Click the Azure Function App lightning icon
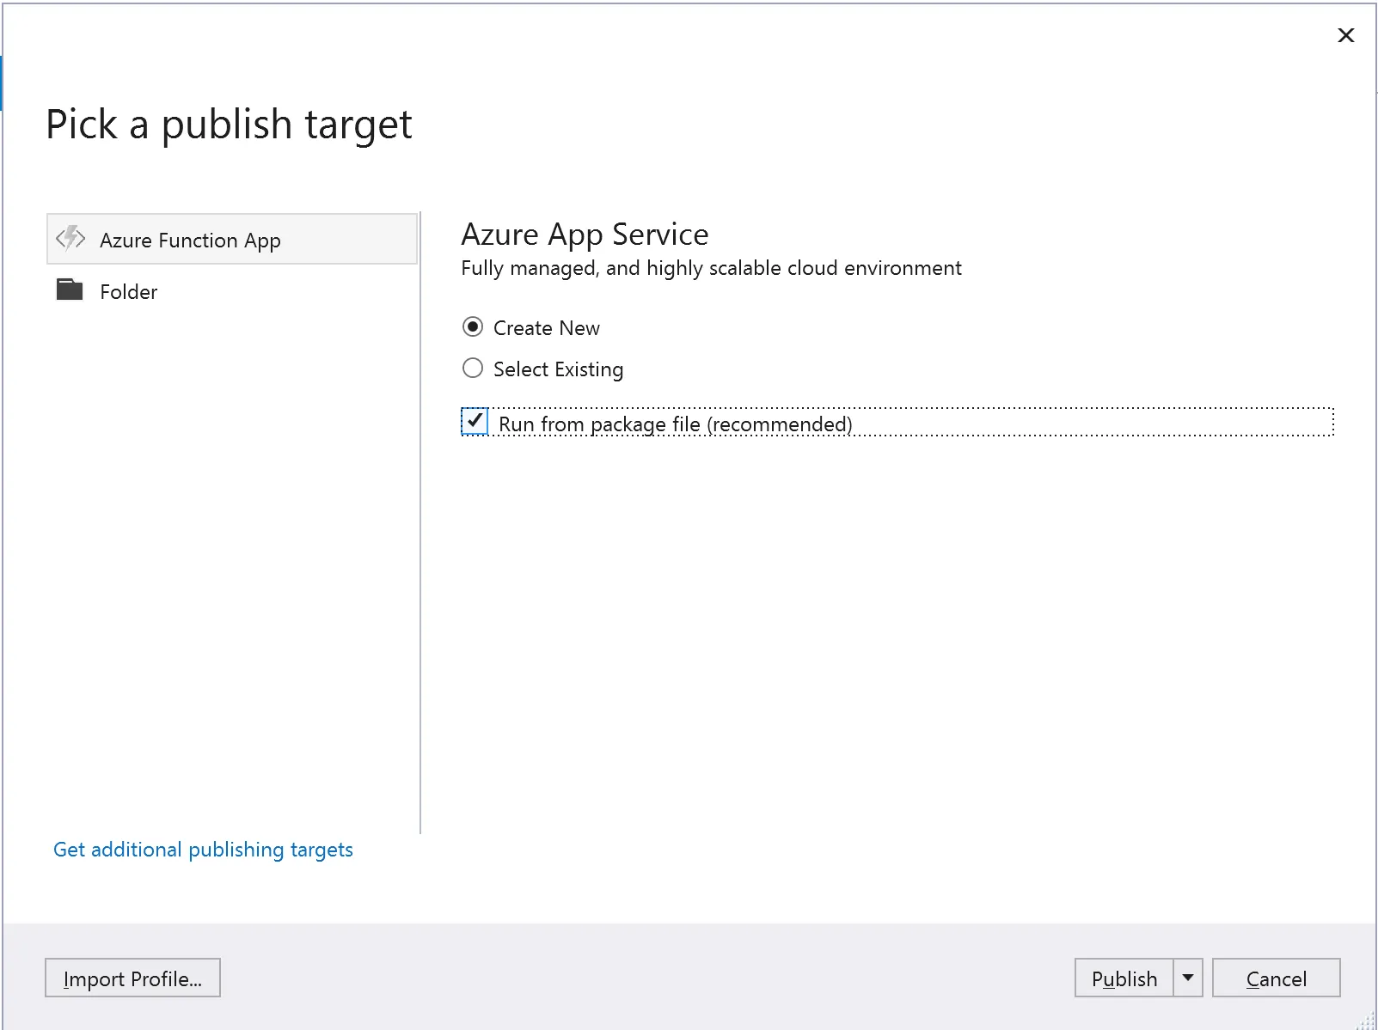This screenshot has height=1030, width=1378. (x=70, y=238)
